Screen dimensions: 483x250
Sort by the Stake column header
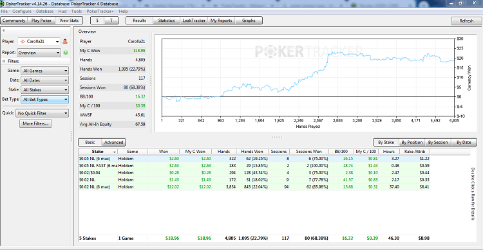point(98,151)
